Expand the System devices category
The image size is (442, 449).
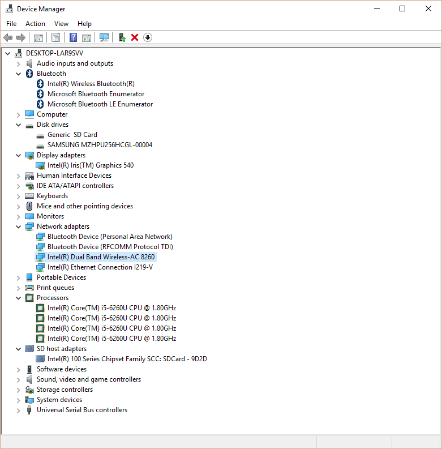coord(18,400)
